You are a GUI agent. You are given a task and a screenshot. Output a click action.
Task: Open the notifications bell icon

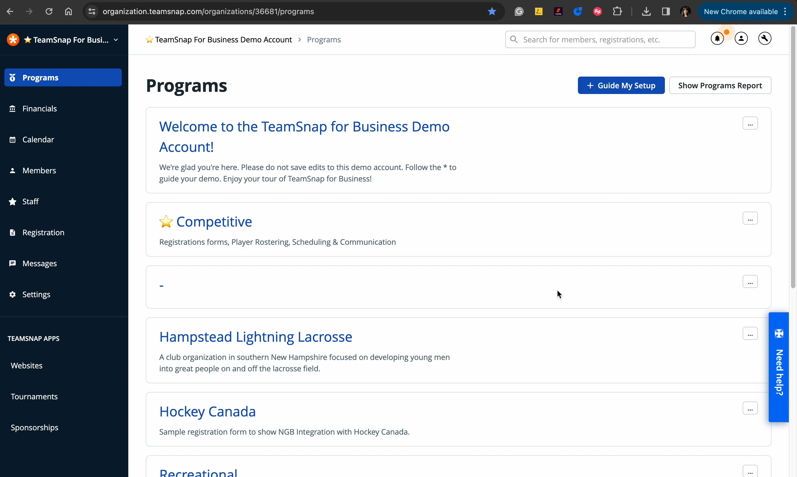(717, 39)
